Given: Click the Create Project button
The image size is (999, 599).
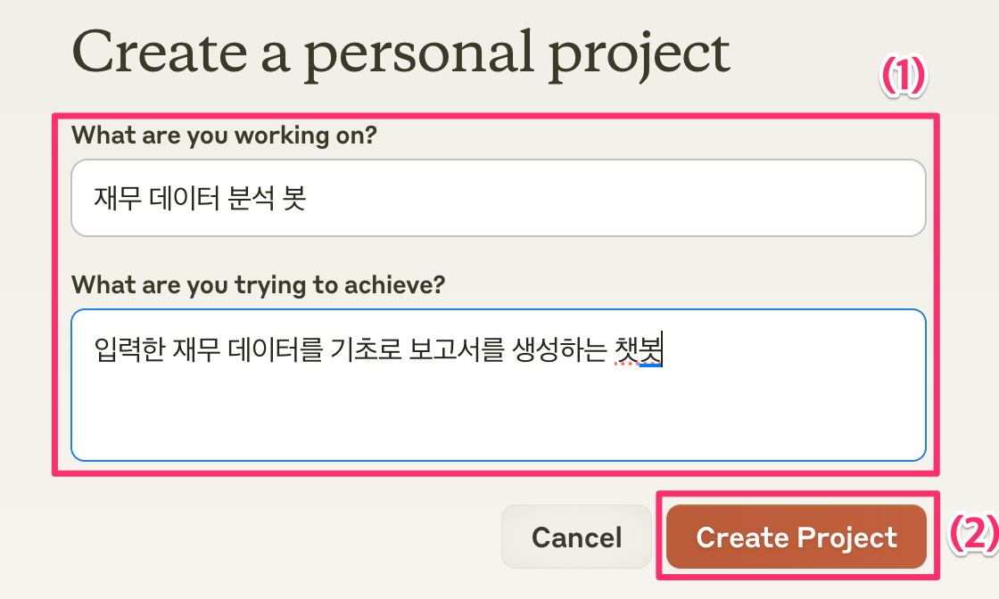Looking at the screenshot, I should (796, 537).
